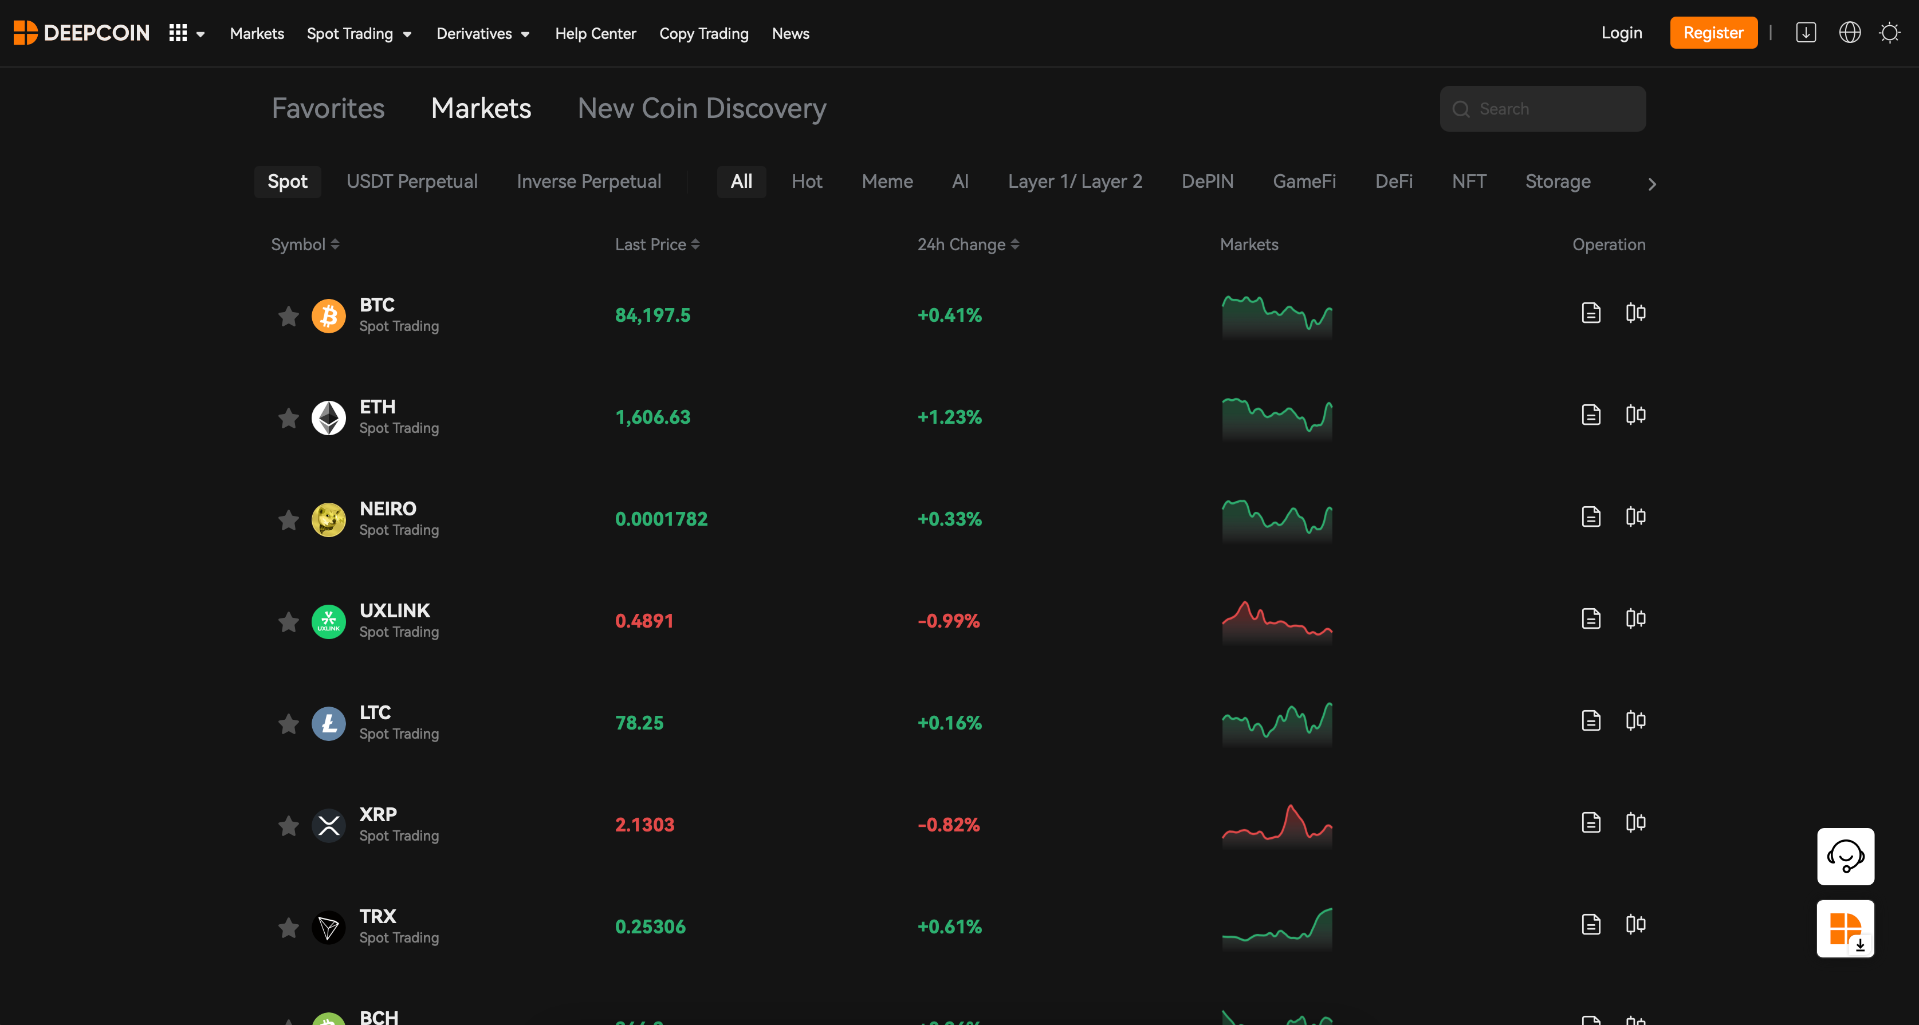
Task: Click the Ethereum coin logo
Action: coord(329,418)
